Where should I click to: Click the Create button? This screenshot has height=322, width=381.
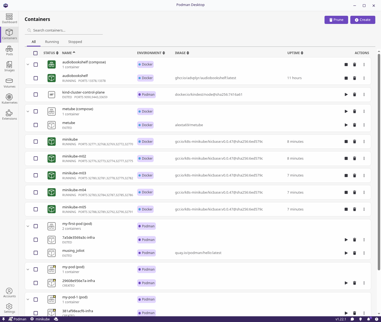(363, 20)
